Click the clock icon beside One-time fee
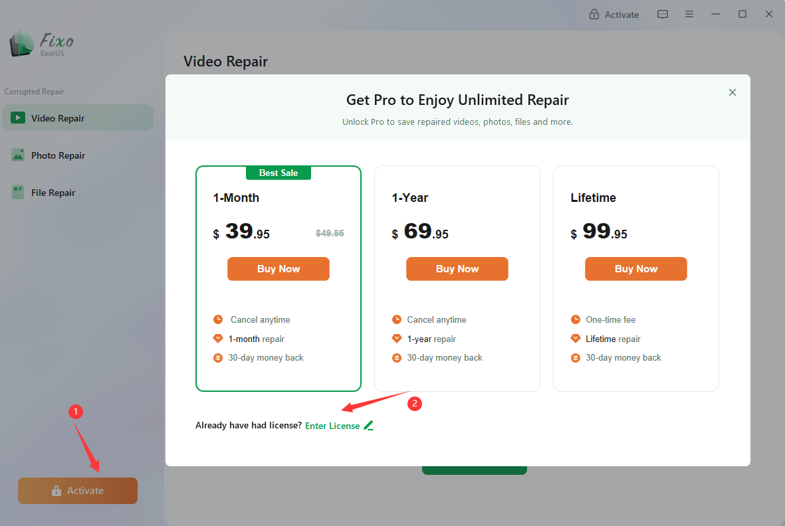Viewport: 785px width, 526px height. click(575, 319)
